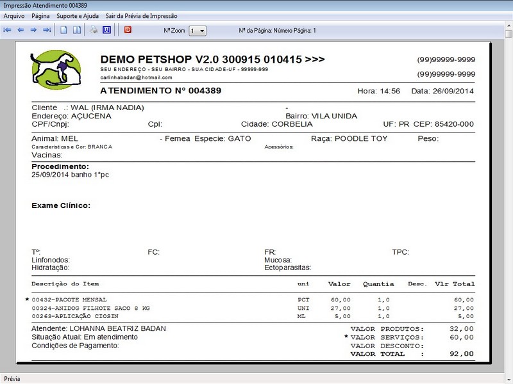The width and height of the screenshot is (513, 384).
Task: Open the Suporte e Ajuda menu
Action: coord(78,16)
